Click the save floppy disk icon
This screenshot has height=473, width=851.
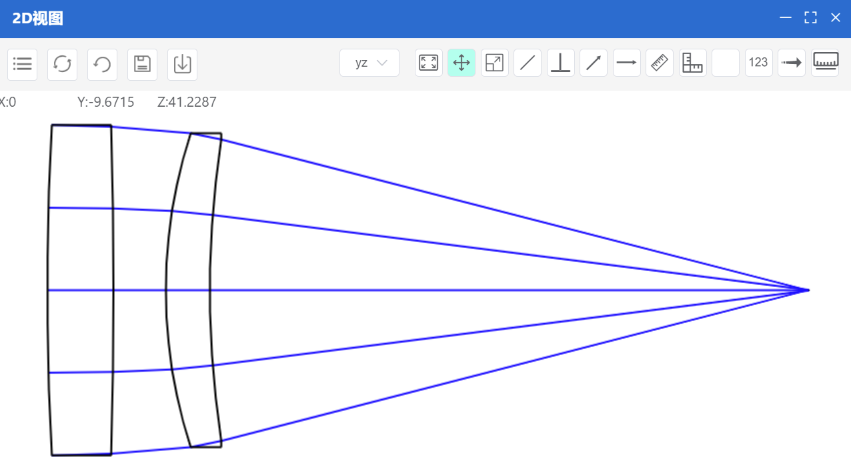pyautogui.click(x=142, y=64)
